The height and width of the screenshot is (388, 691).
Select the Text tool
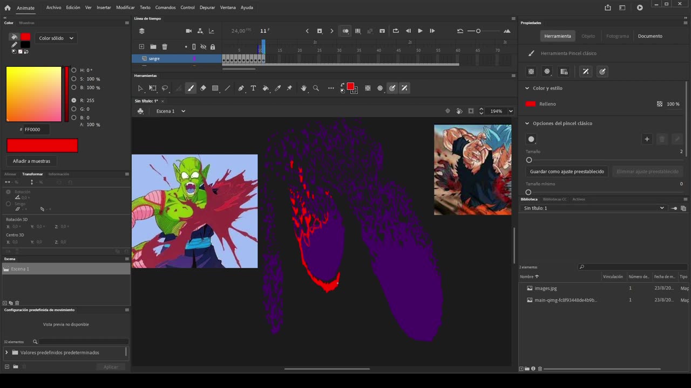click(x=253, y=88)
